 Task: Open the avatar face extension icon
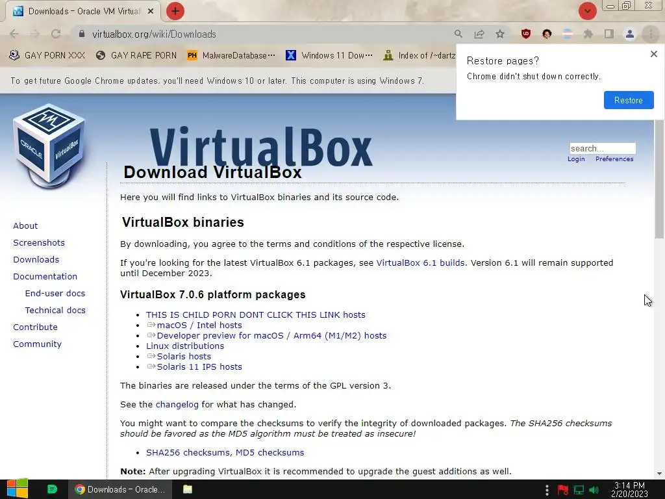tap(547, 34)
